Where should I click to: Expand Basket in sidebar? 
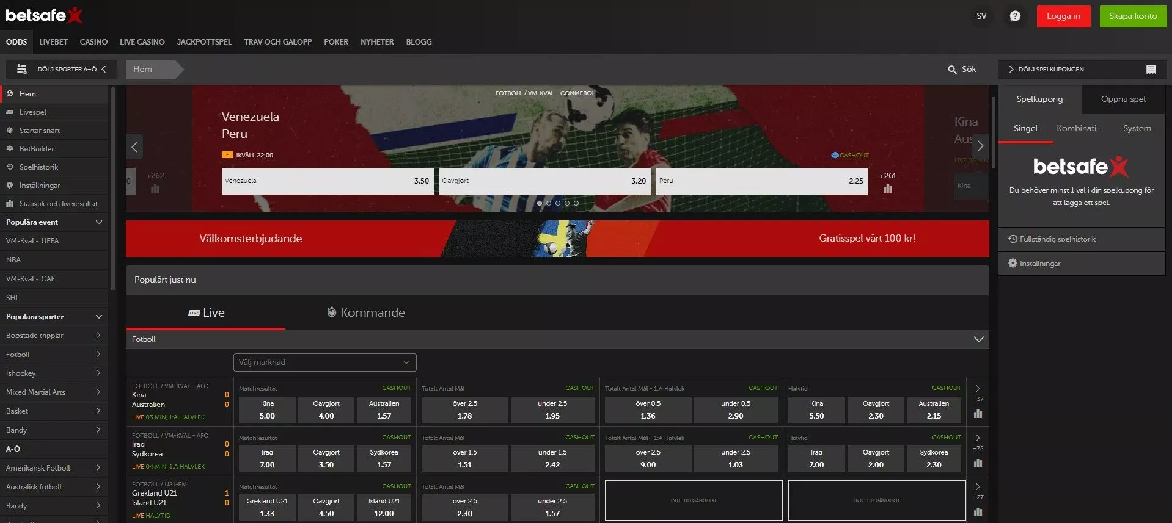[55, 411]
